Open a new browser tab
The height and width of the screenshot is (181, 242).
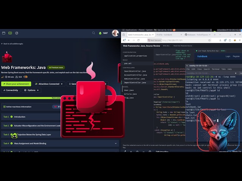point(215,35)
